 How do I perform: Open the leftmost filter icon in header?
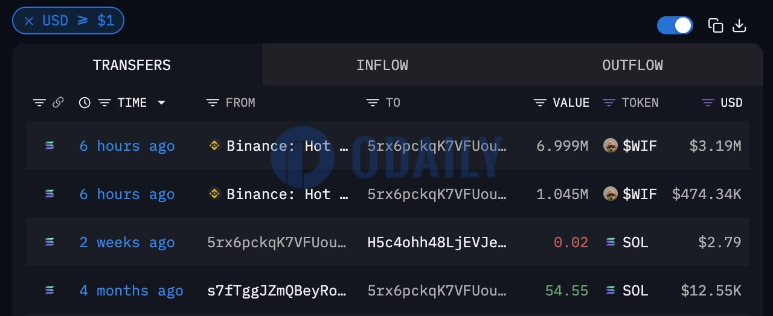point(39,103)
